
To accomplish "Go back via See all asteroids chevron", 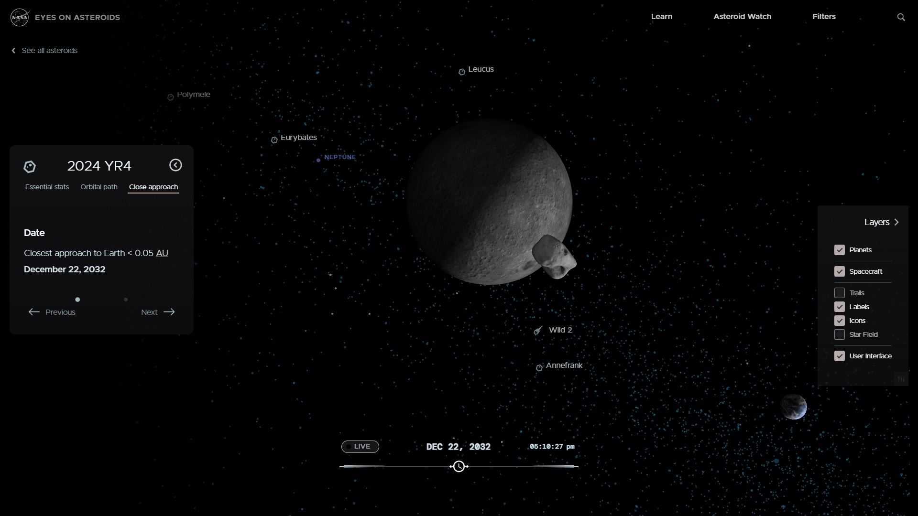I will 14,51.
